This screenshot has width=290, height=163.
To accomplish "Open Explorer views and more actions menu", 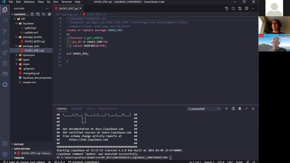I will [47, 9].
